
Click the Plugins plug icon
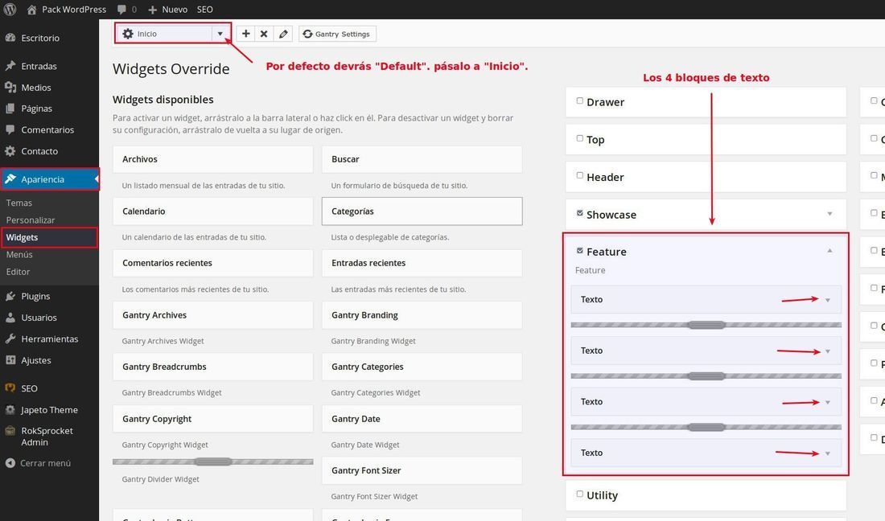pos(10,296)
